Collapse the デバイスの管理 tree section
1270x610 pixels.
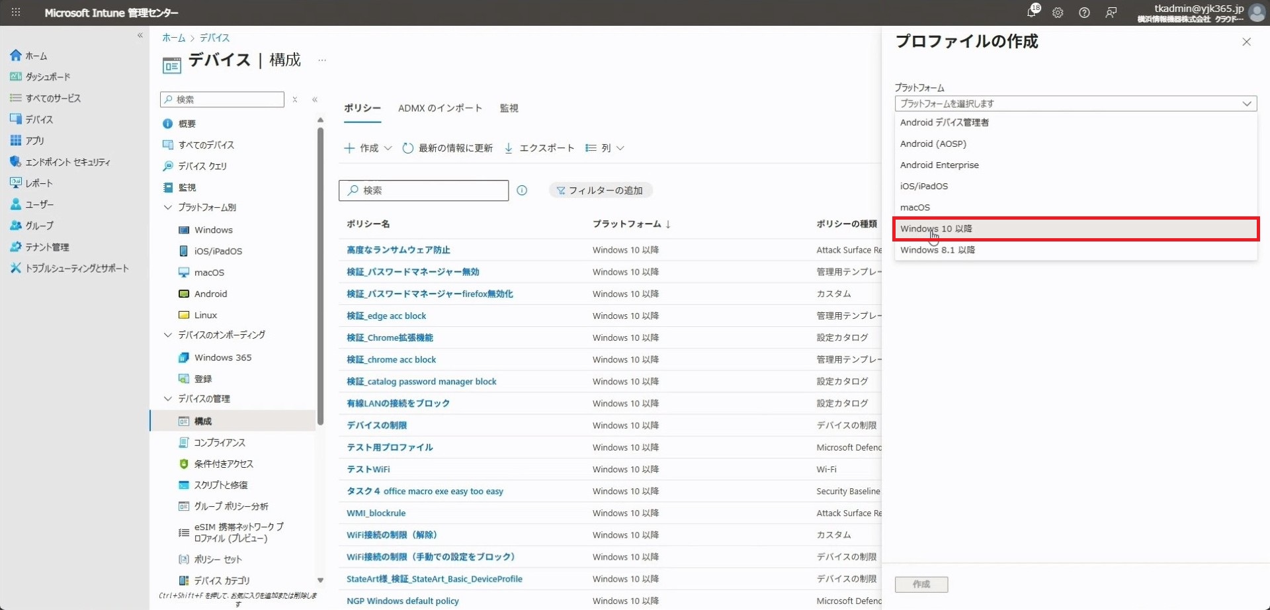point(168,399)
